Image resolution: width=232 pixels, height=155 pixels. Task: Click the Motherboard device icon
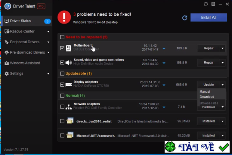tap(69, 48)
